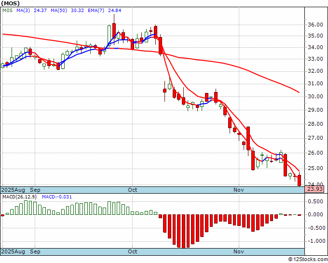
Task: Click the MACD(26,12,9) indicator label
Action: click(x=20, y=197)
